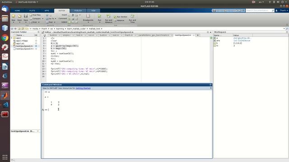The height and width of the screenshot is (162, 289).
Task: Click the Print tool
Action: point(33,22)
